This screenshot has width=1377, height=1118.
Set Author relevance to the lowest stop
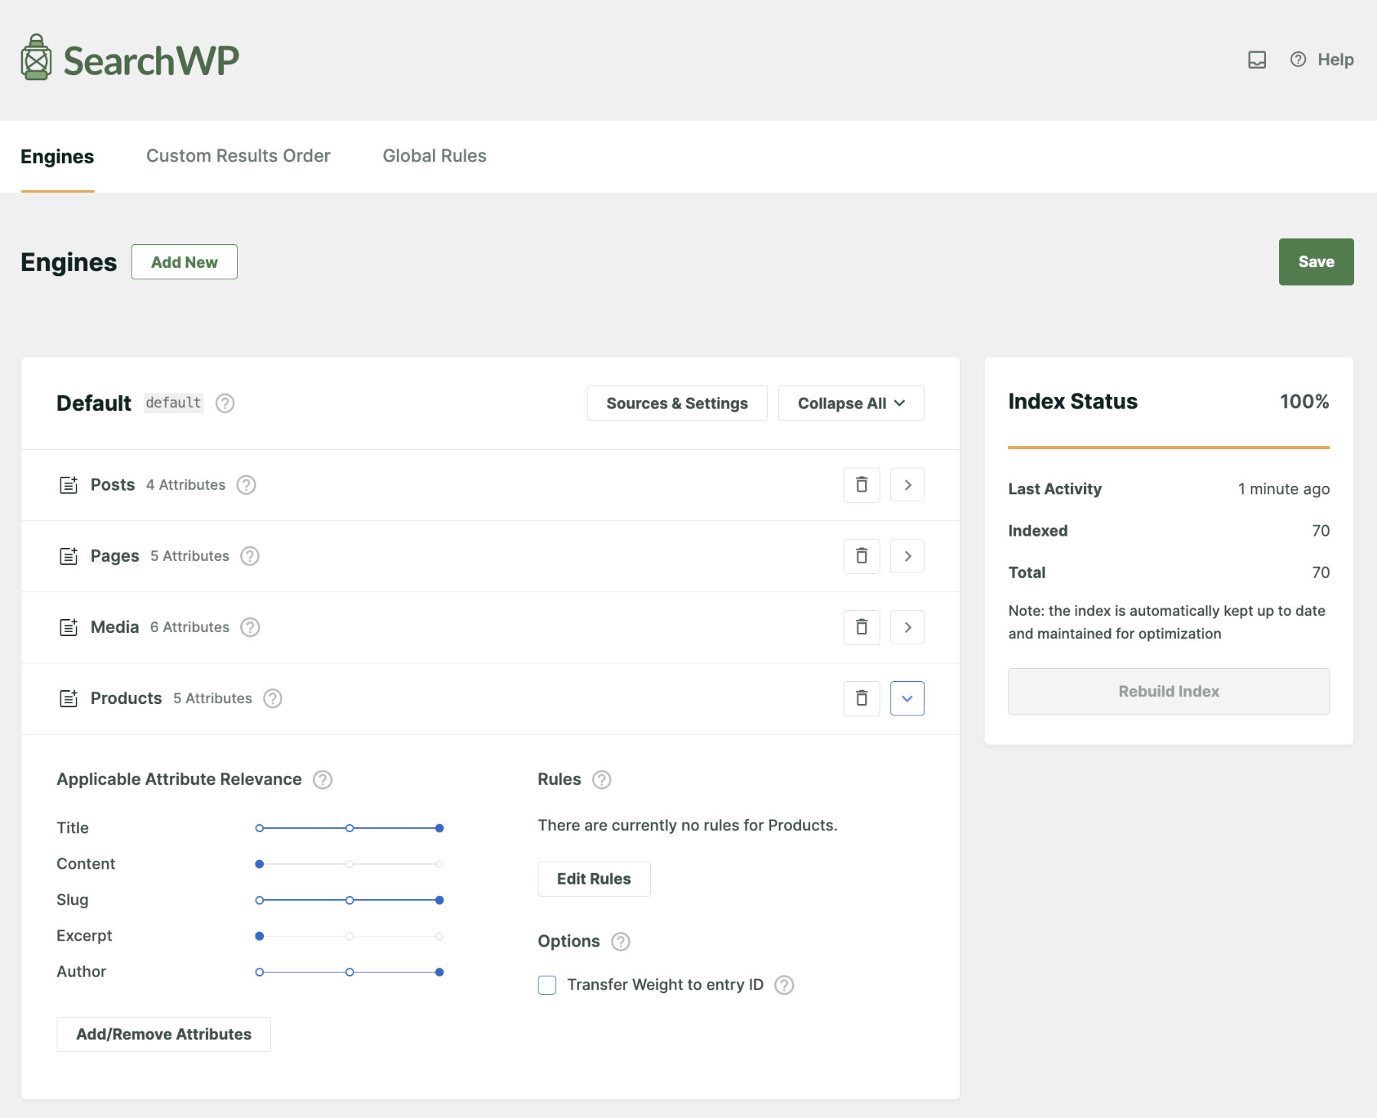click(x=259, y=972)
